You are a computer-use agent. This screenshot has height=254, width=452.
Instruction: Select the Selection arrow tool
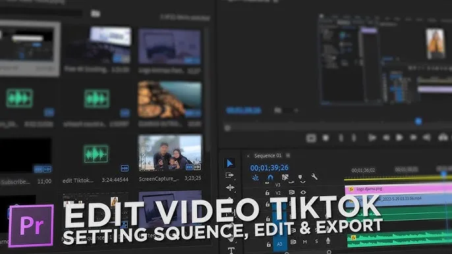[x=230, y=163]
